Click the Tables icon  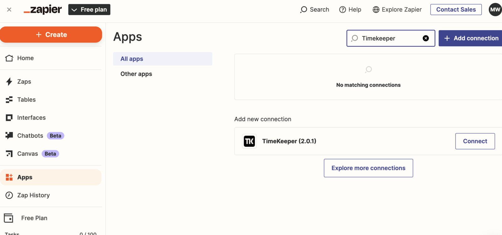[x=9, y=100]
